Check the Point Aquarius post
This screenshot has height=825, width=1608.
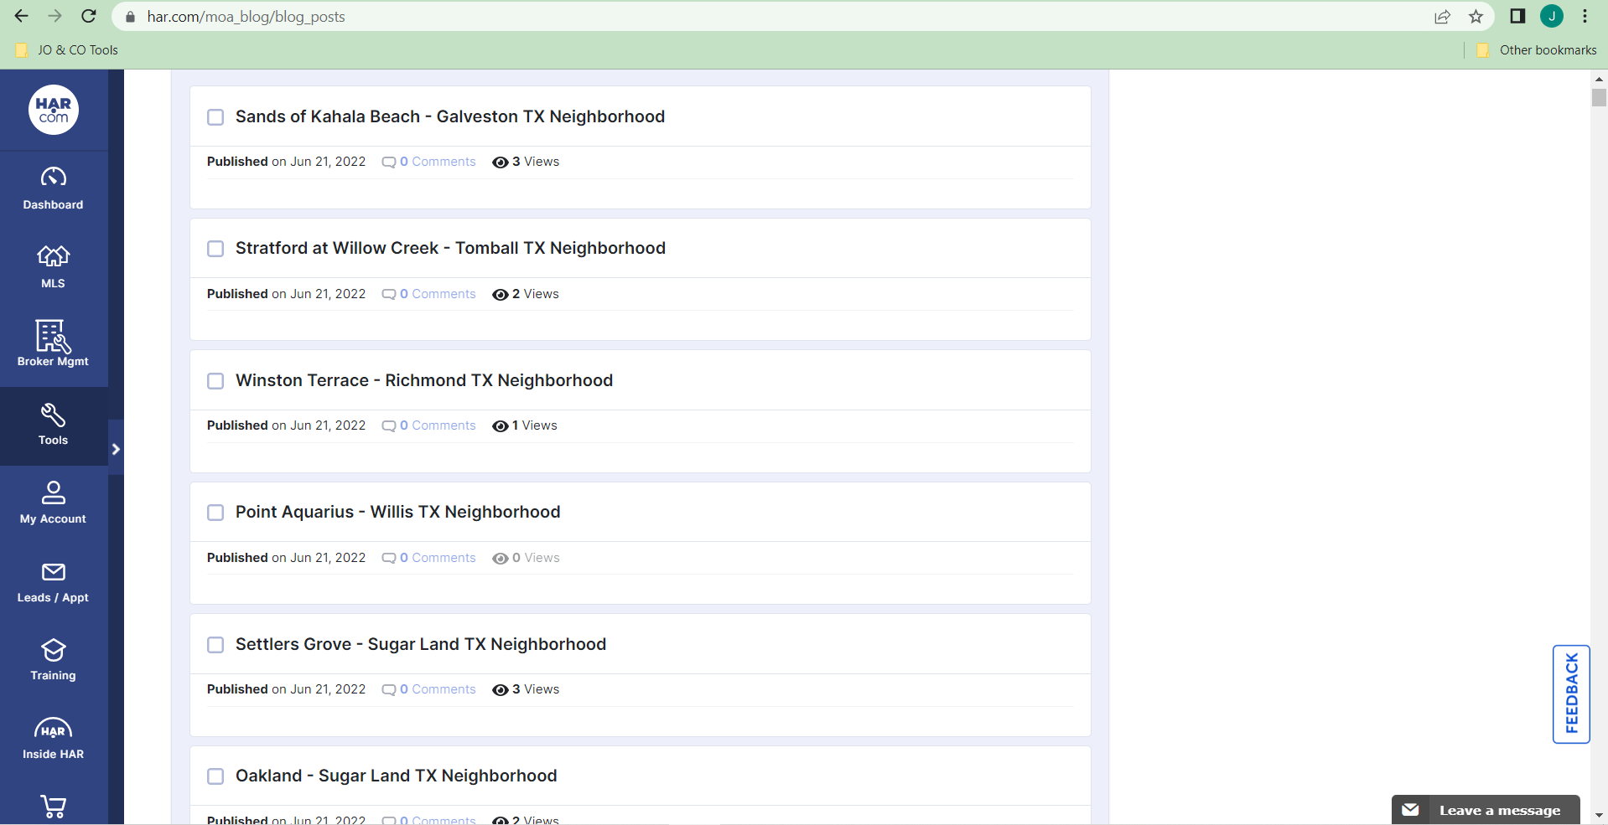tap(215, 513)
